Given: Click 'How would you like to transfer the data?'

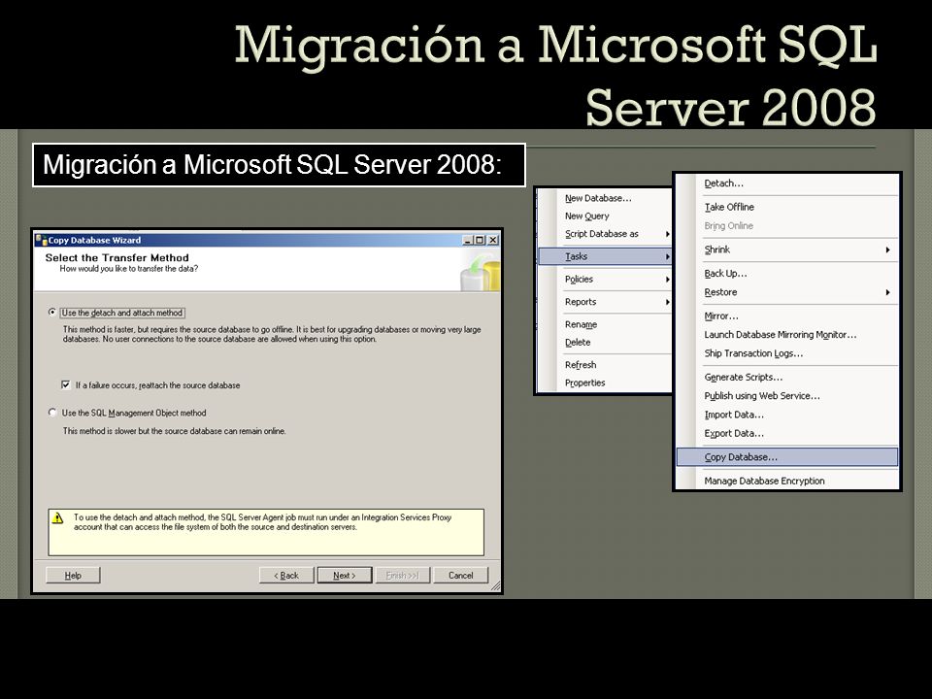Looking at the screenshot, I should pos(129,269).
